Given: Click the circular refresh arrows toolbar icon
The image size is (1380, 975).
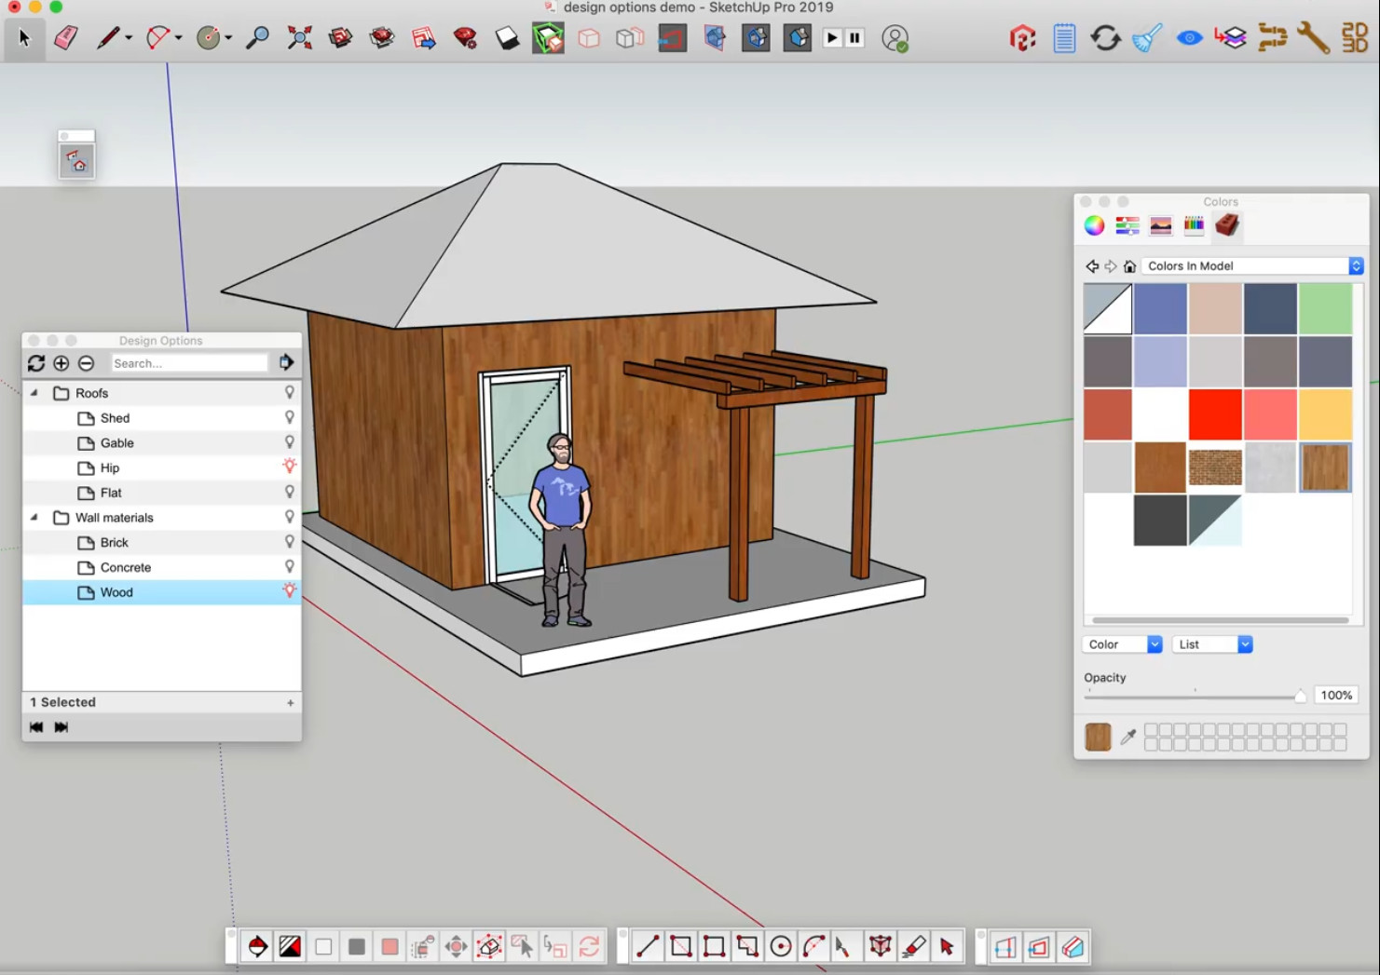Looking at the screenshot, I should [1105, 38].
